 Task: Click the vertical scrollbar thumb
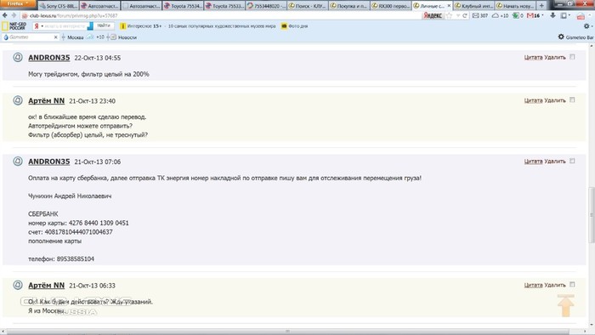592,215
